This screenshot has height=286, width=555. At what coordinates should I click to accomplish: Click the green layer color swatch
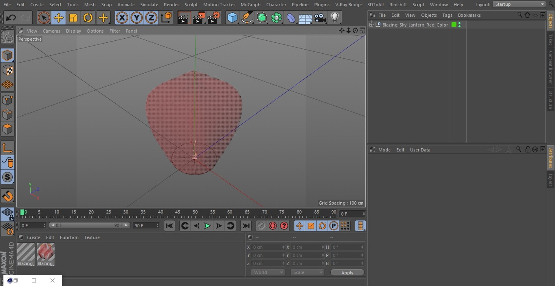tap(454, 25)
